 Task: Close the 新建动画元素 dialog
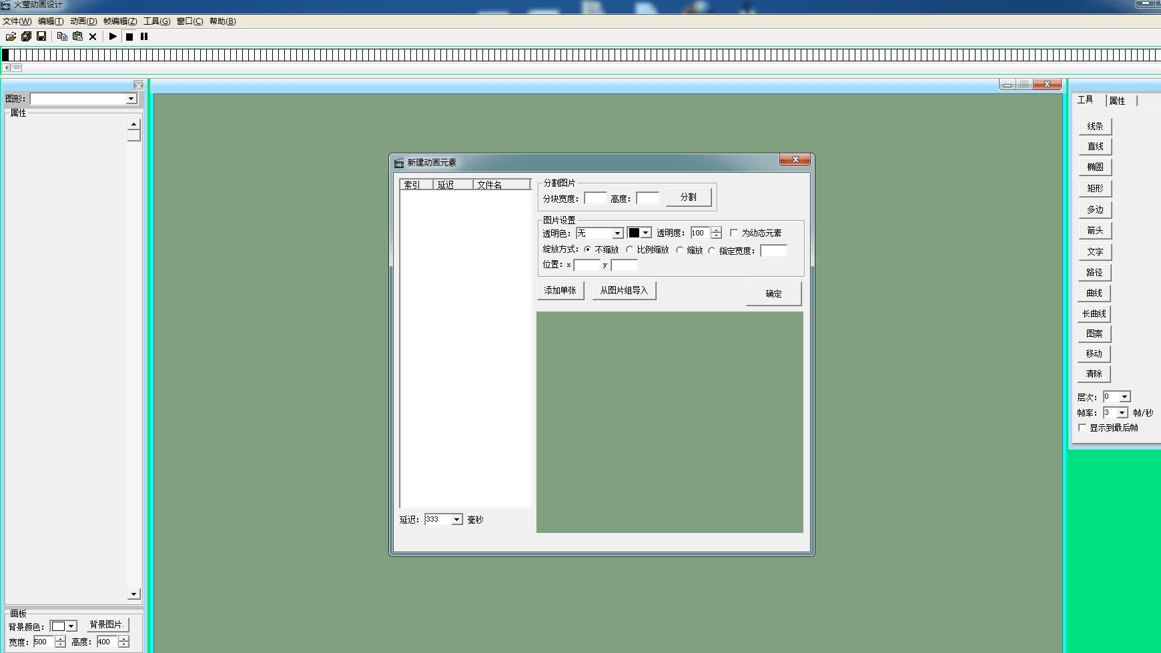[795, 159]
